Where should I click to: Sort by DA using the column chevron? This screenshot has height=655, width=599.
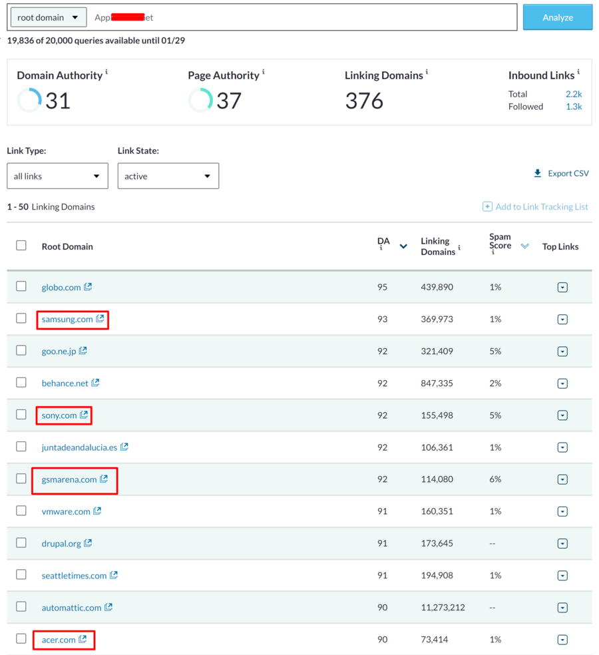(x=403, y=246)
